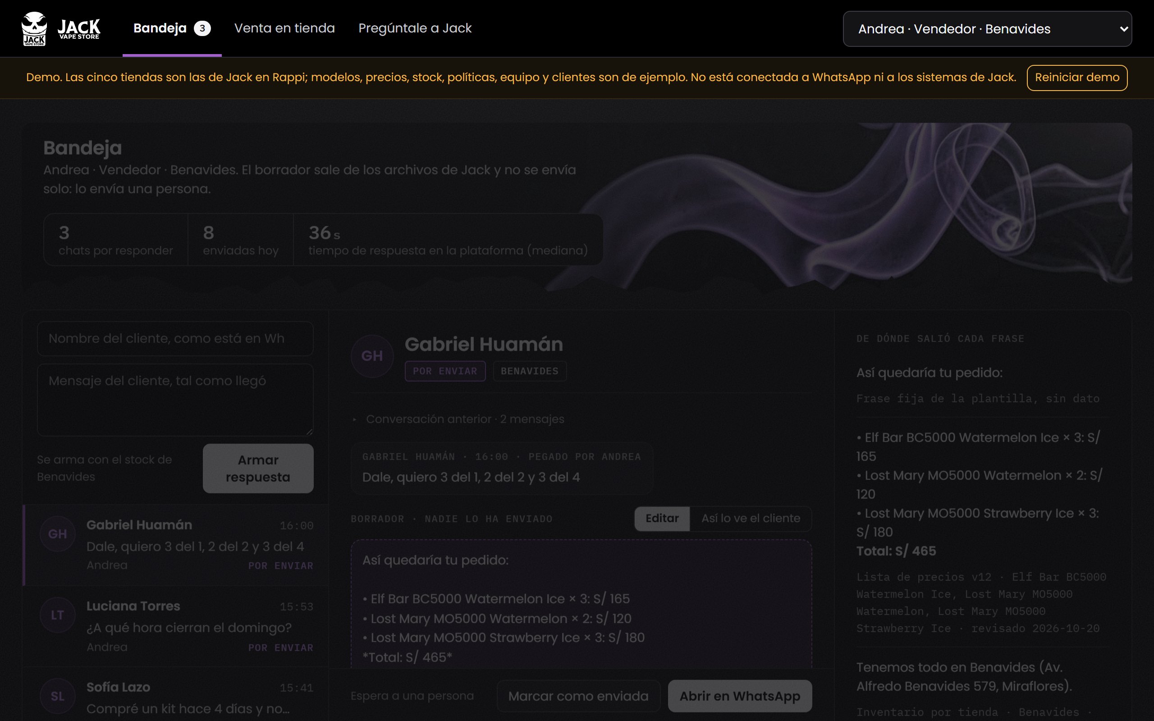The height and width of the screenshot is (721, 1154).
Task: Click 'DE DÓNDE SALIÓ CADA FRASE' heading
Action: tap(940, 338)
